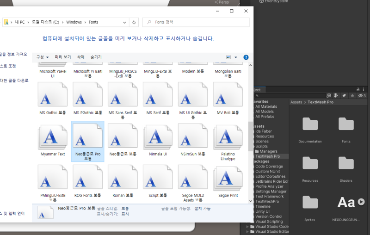The width and height of the screenshot is (370, 235).
Task: Select the Managers folder in Unity tree
Action: click(268, 151)
